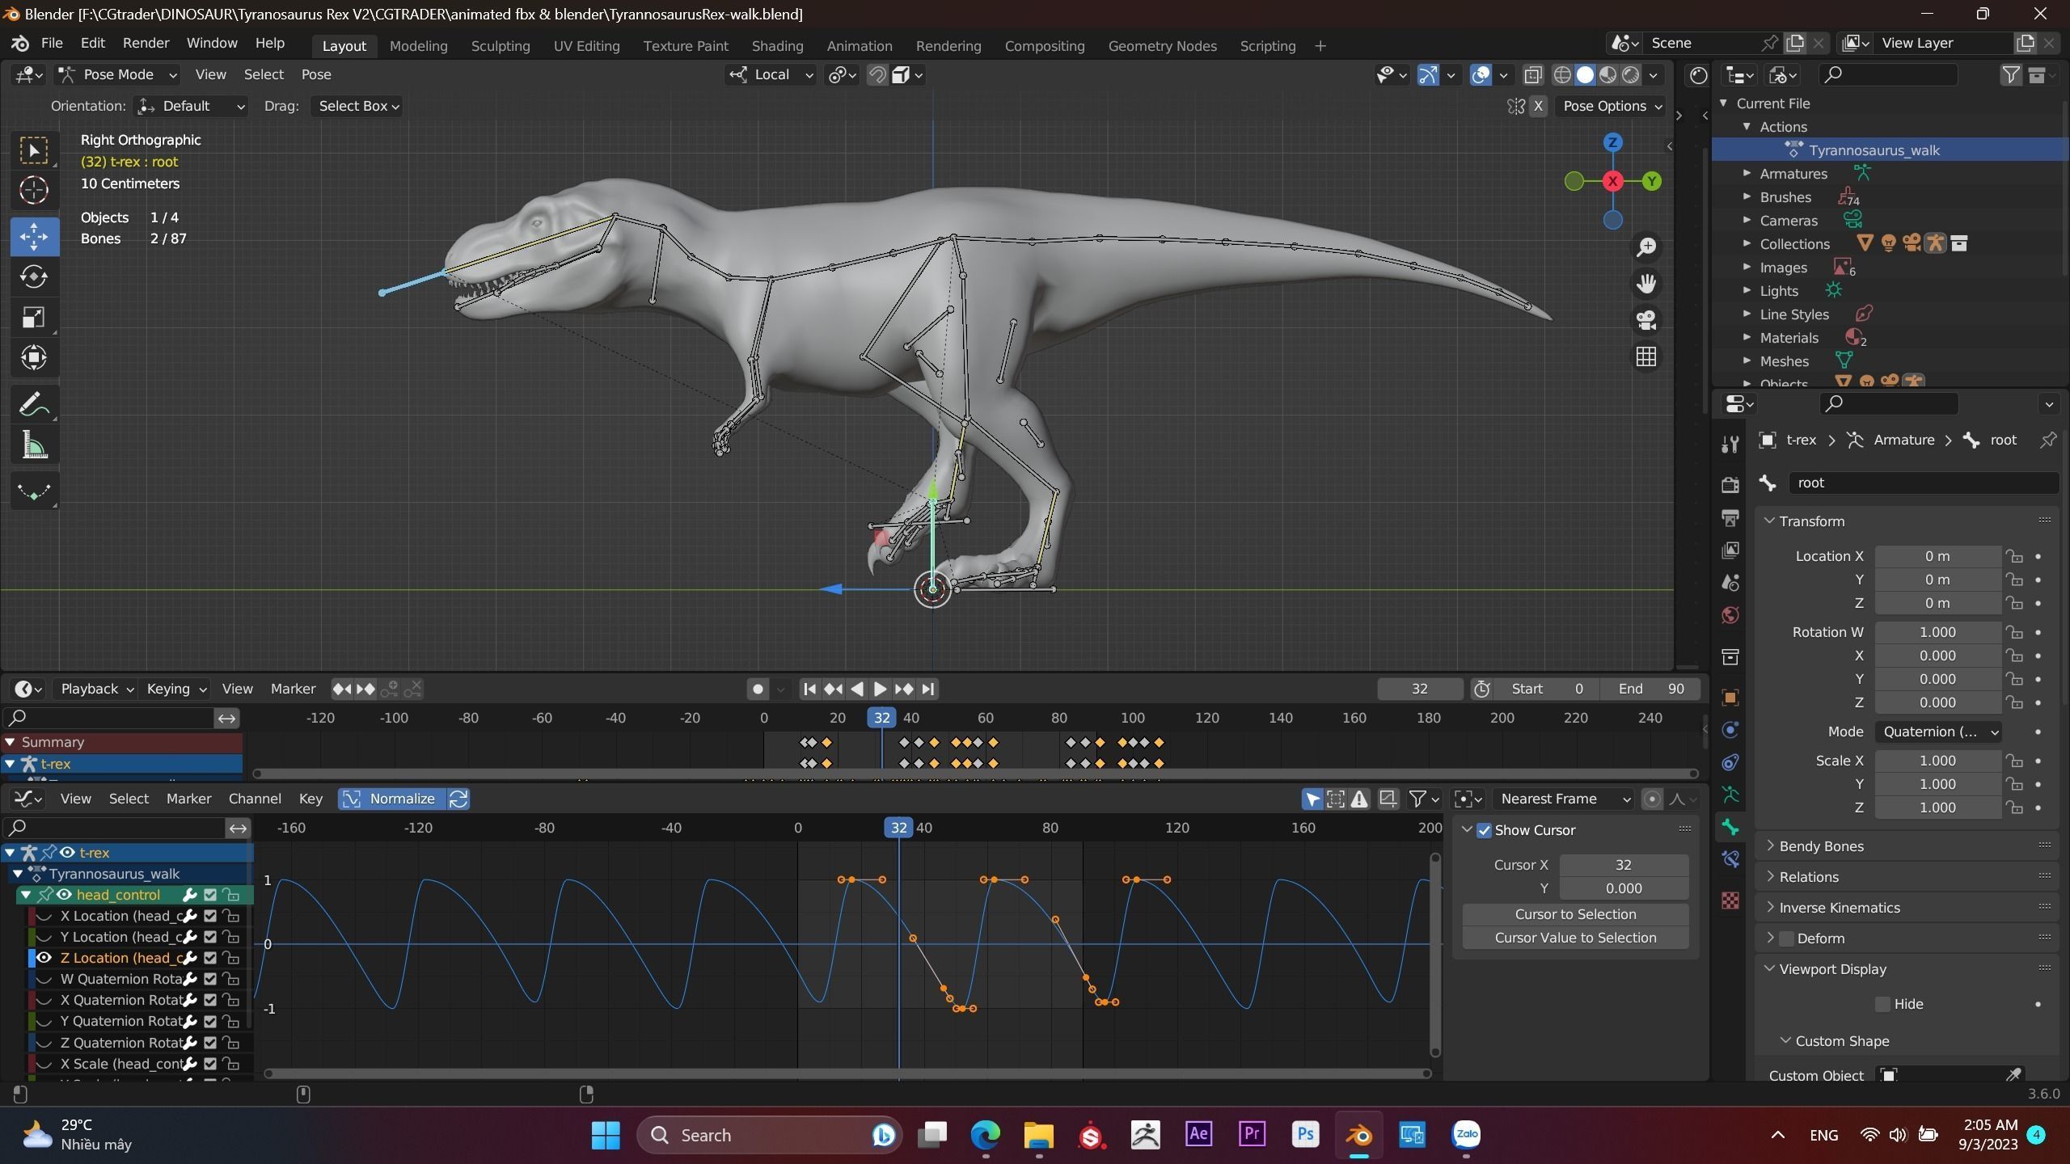Open the Pose menu in viewport header
This screenshot has height=1164, width=2070.
point(316,74)
